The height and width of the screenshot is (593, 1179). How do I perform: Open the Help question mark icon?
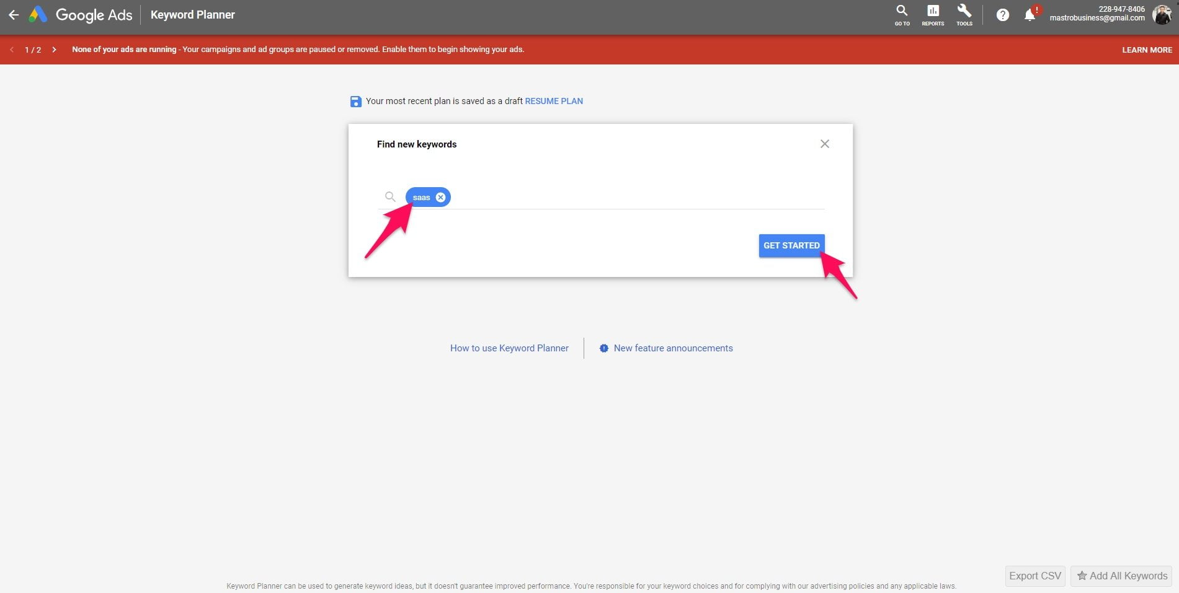pyautogui.click(x=1002, y=15)
